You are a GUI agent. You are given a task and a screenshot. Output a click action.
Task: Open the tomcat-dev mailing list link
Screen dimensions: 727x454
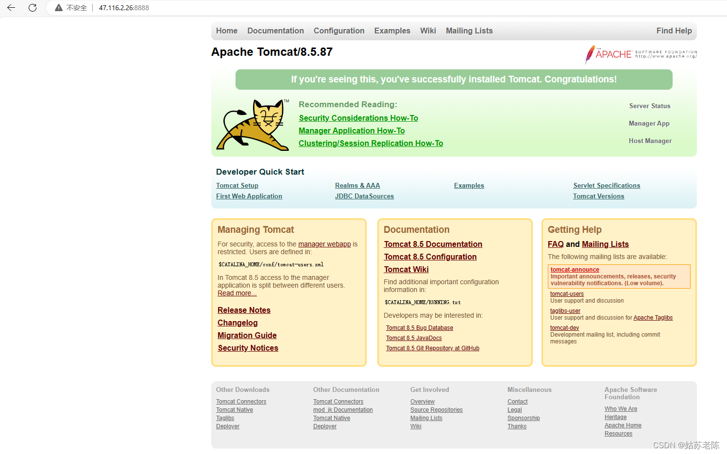[x=564, y=328]
